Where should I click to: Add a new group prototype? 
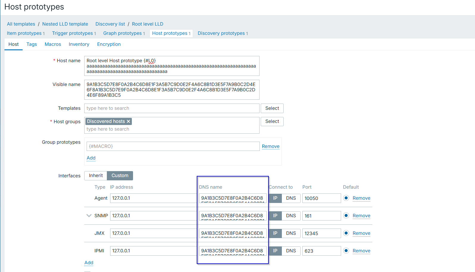coord(91,158)
